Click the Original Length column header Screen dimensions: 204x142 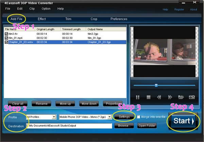(48, 29)
